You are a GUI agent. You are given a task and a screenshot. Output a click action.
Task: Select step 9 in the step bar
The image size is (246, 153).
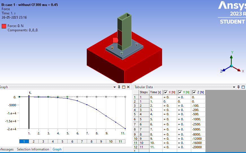coord(101,141)
